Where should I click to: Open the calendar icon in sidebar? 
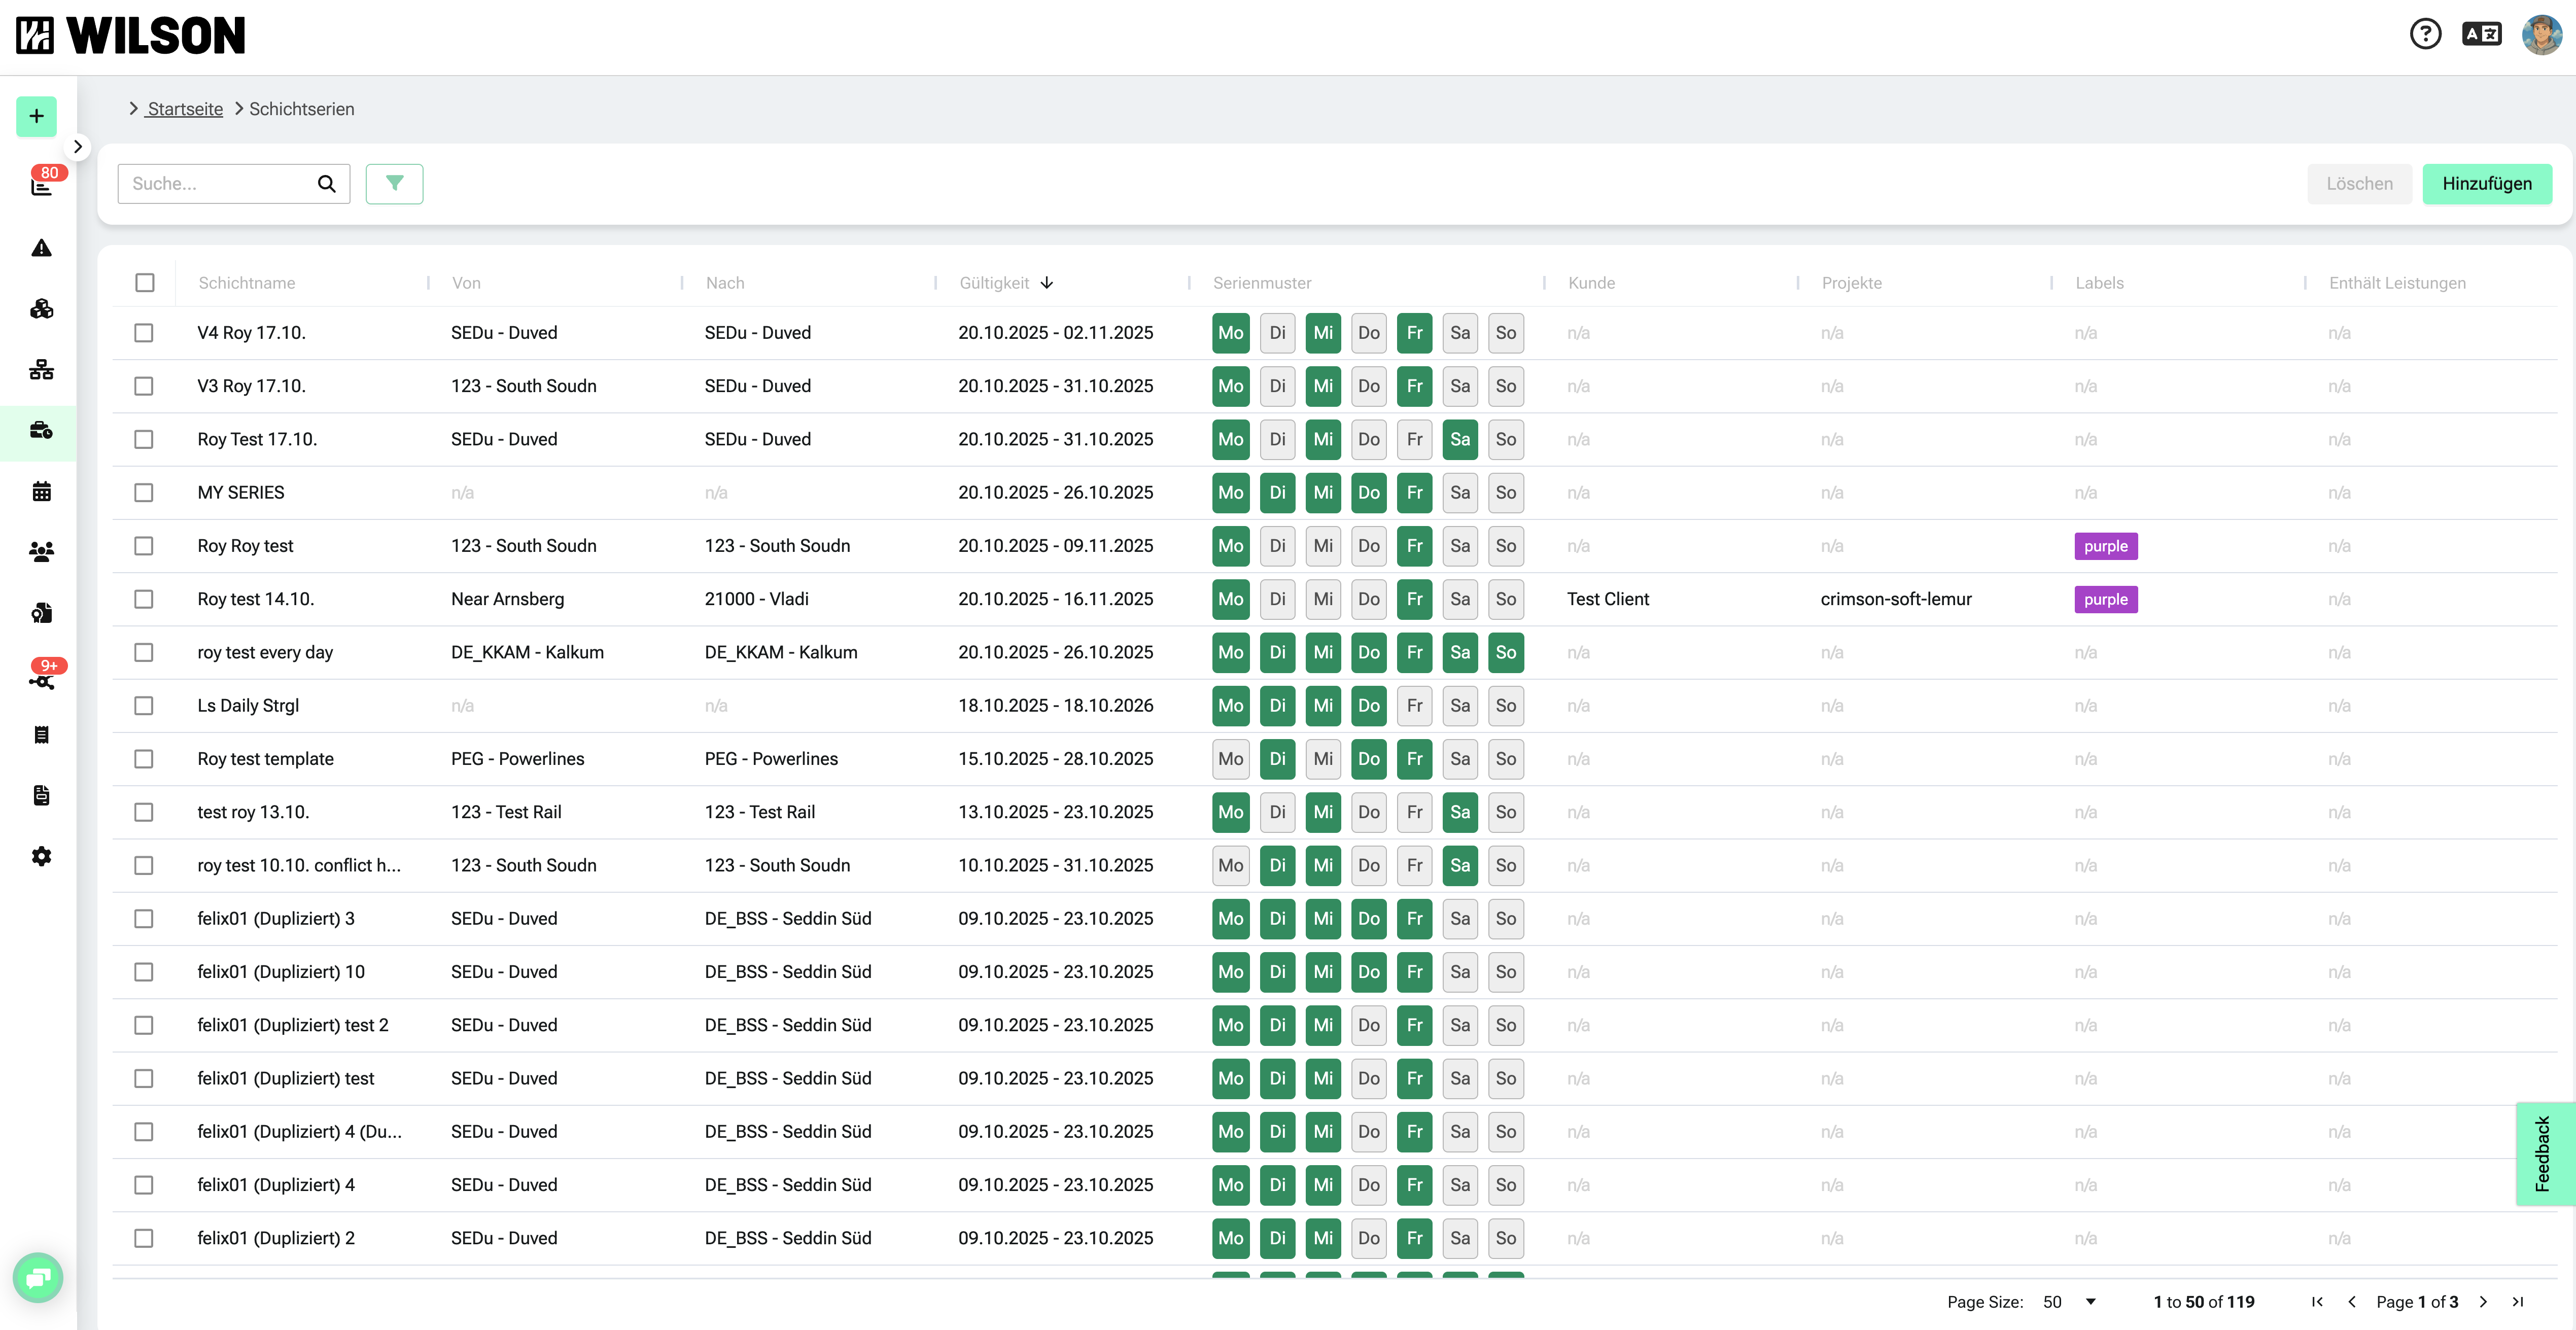coord(41,491)
